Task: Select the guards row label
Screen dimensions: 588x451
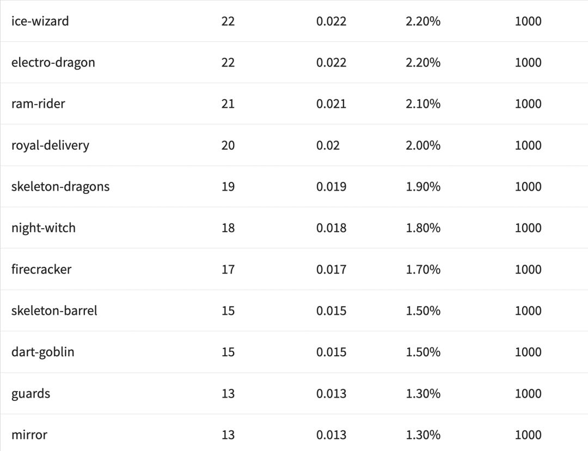Action: coord(30,394)
